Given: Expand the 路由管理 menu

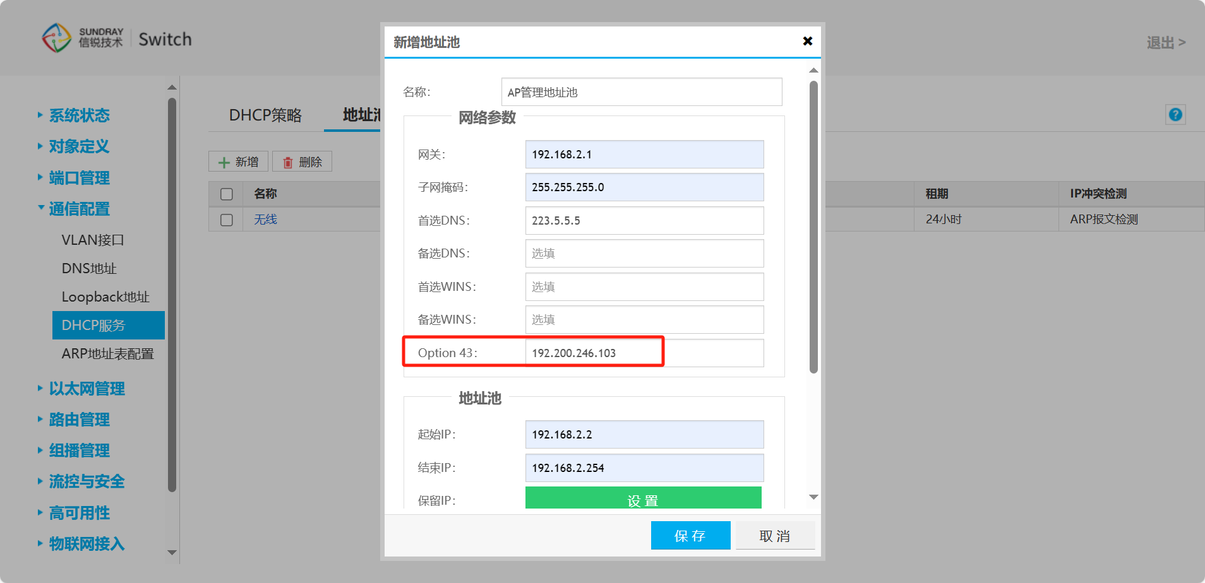Looking at the screenshot, I should coord(79,420).
